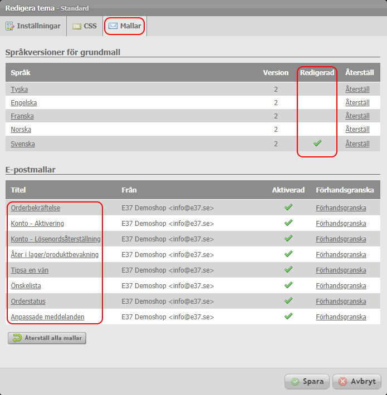Click the Mallar envelope icon
The height and width of the screenshot is (395, 387).
point(113,26)
